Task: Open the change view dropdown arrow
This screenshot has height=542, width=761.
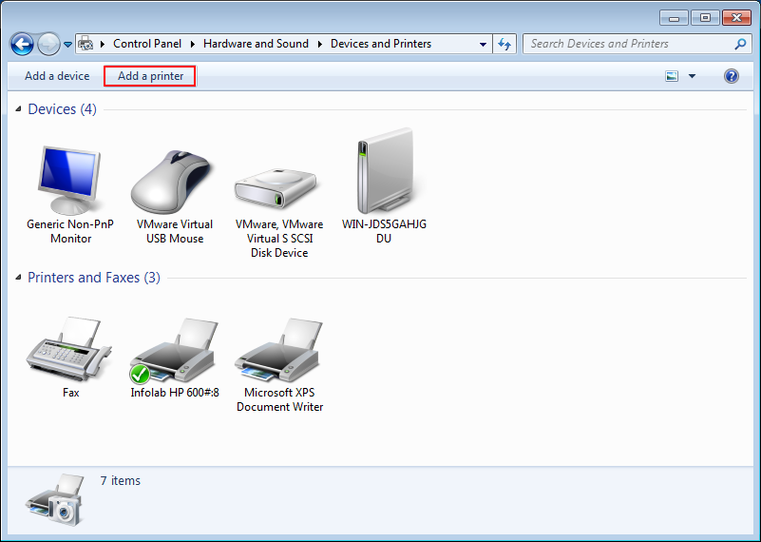Action: pos(692,76)
